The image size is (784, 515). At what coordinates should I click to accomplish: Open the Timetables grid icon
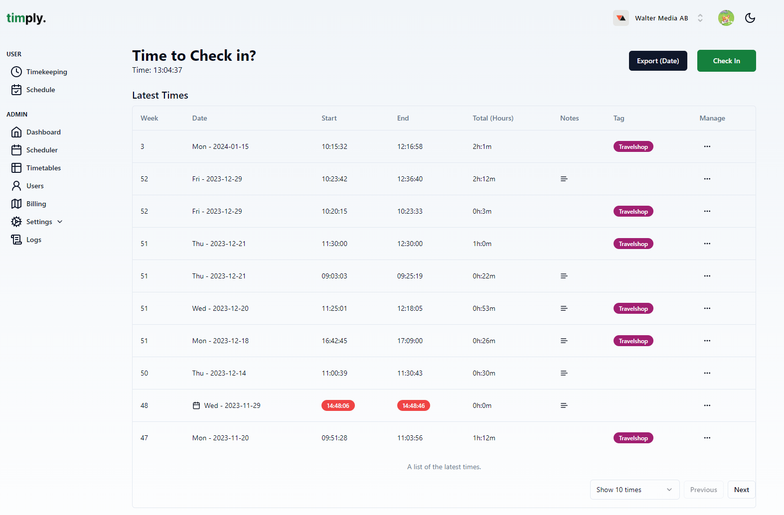point(16,168)
